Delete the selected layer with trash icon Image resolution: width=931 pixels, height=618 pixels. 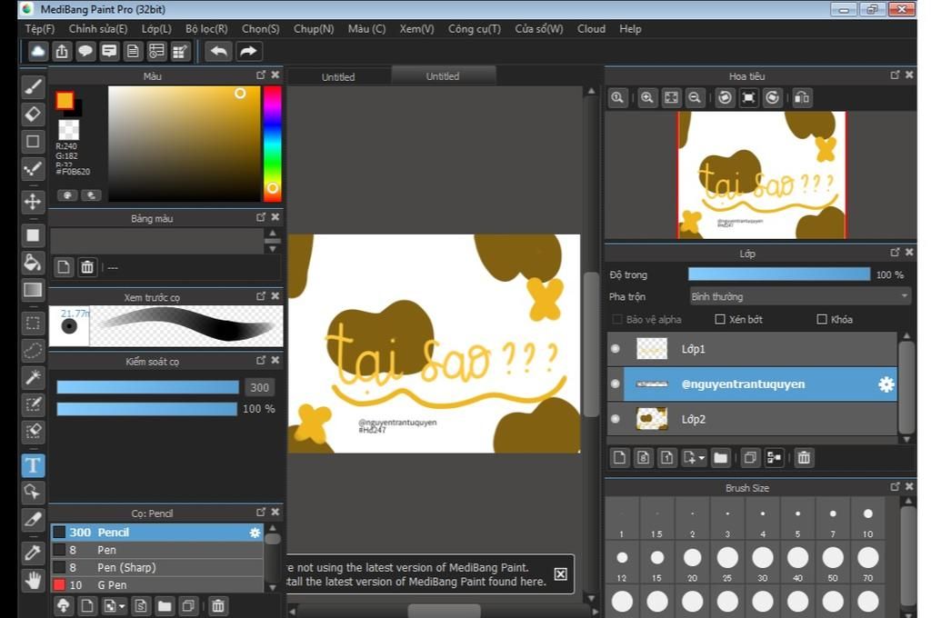(x=804, y=458)
